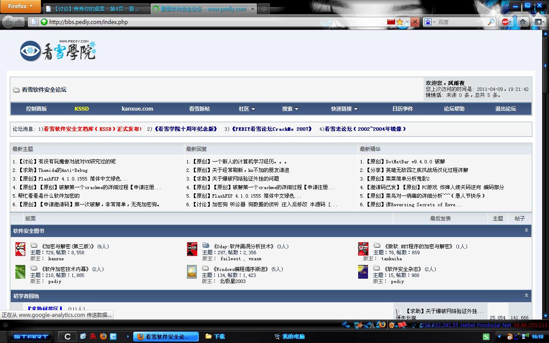The image size is (549, 343).
Task: Open the 《加密与解密(第三版)》 forum
Action: (x=68, y=247)
